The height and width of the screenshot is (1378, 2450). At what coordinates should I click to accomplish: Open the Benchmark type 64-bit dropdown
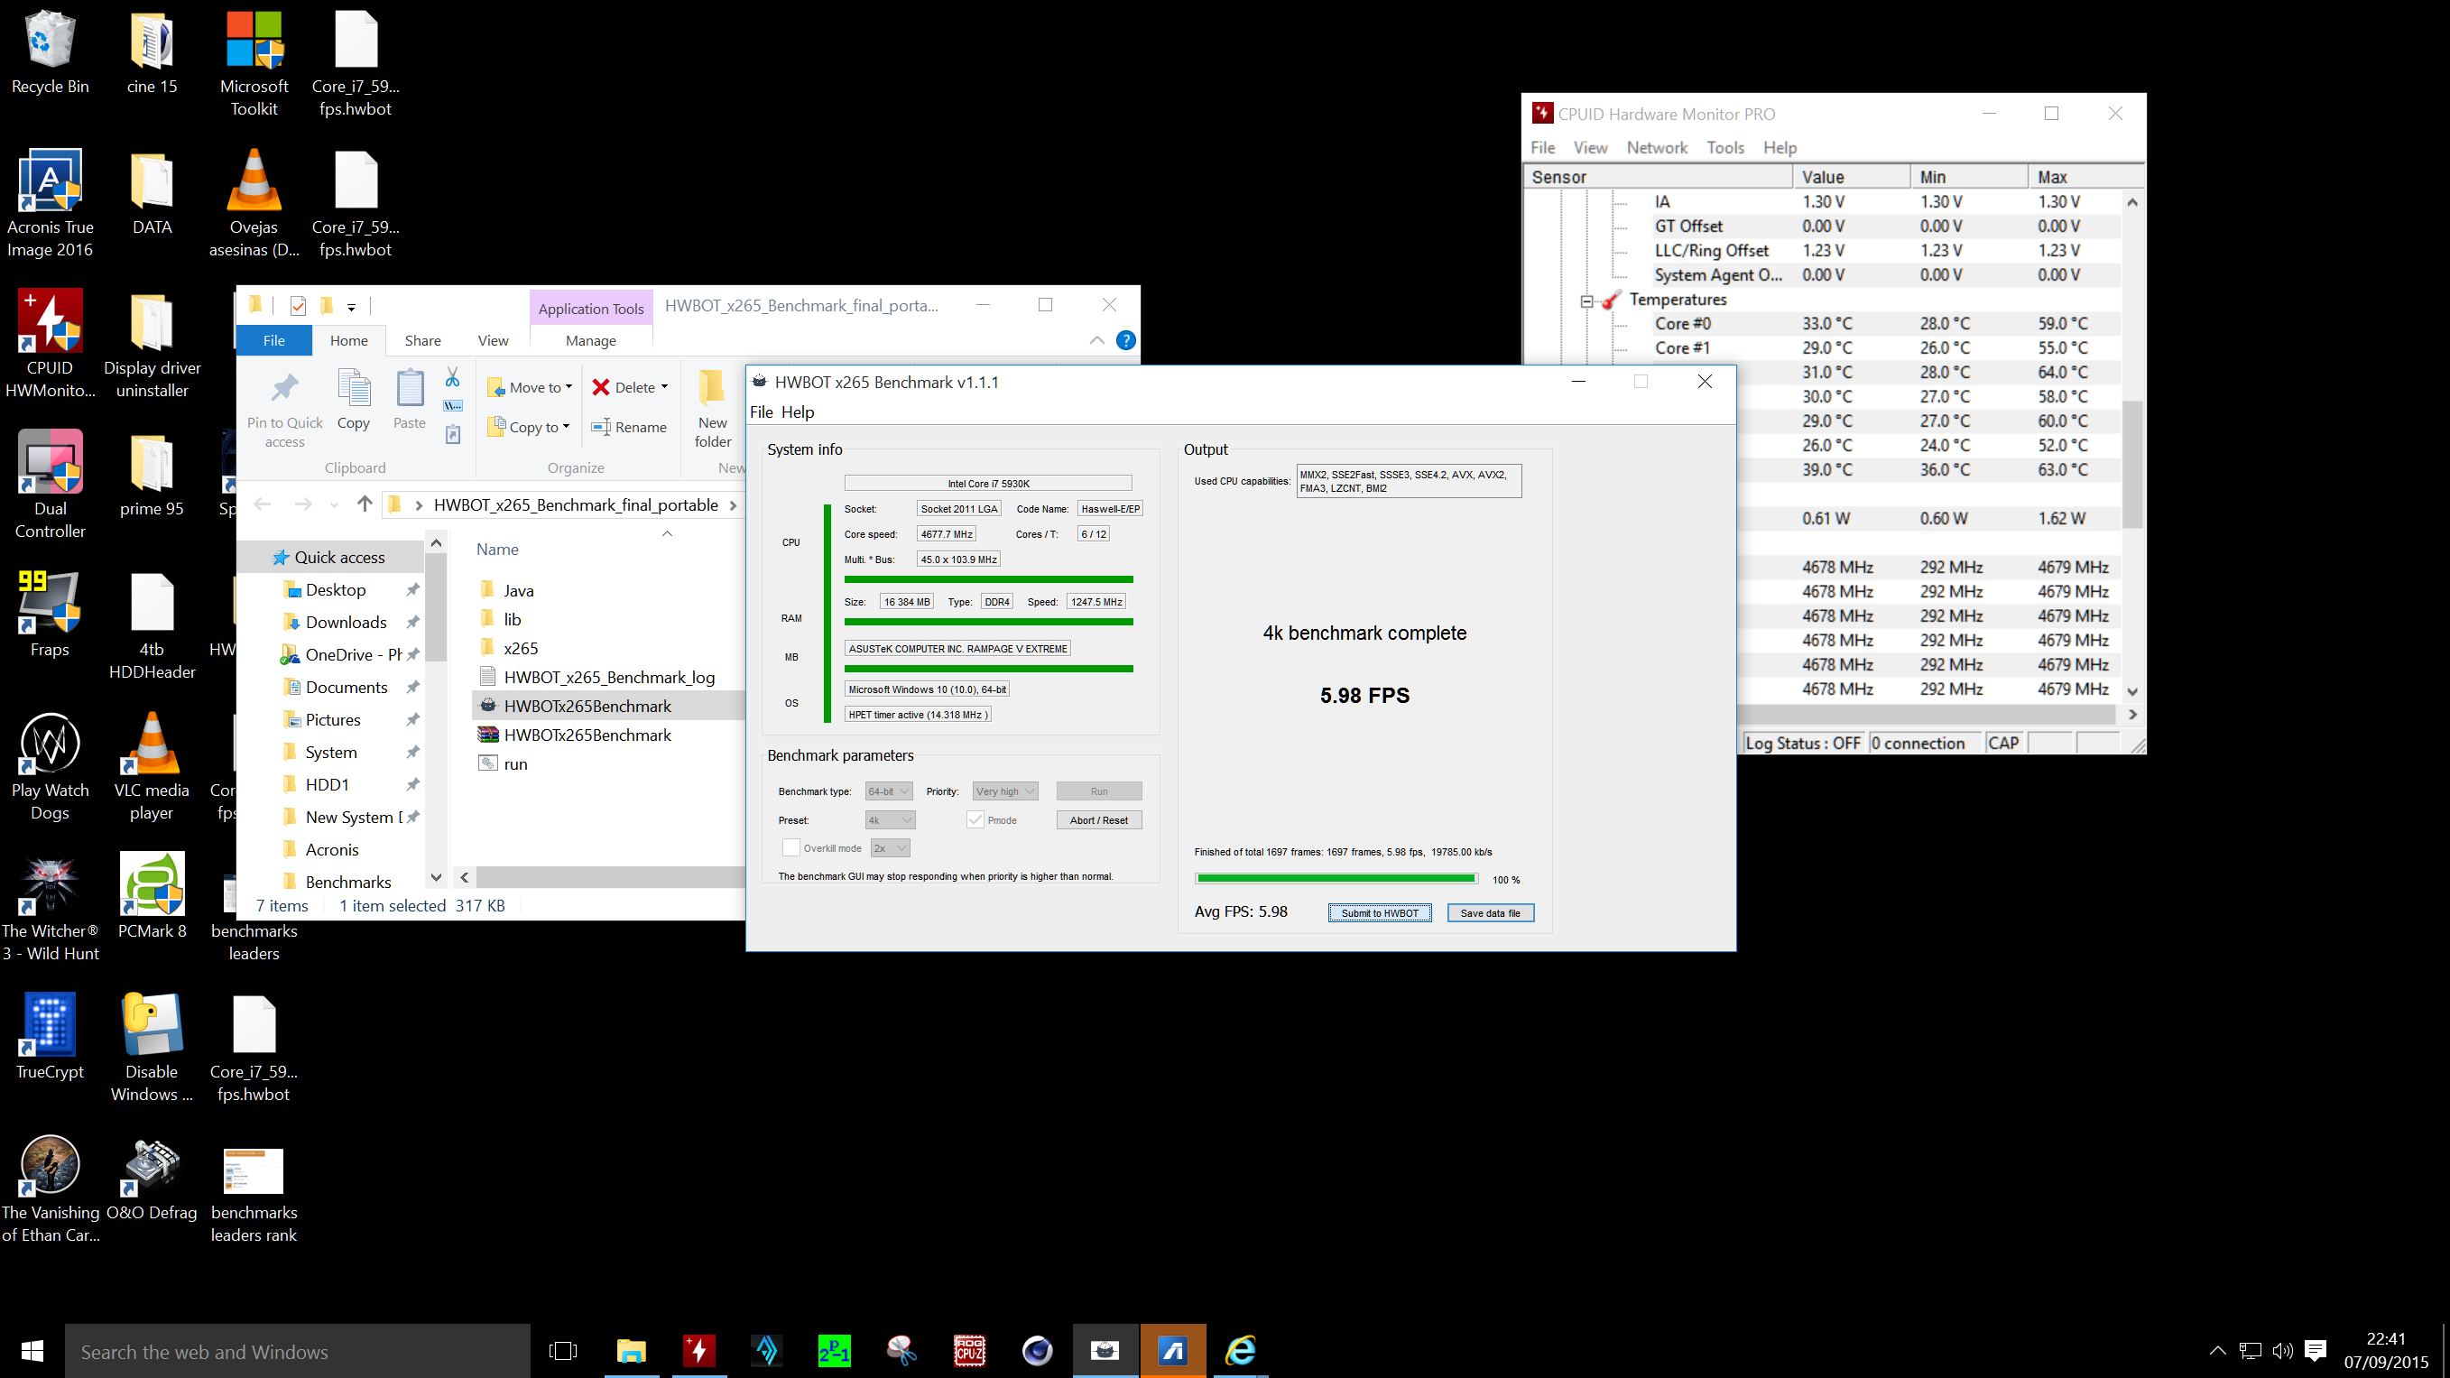[888, 791]
